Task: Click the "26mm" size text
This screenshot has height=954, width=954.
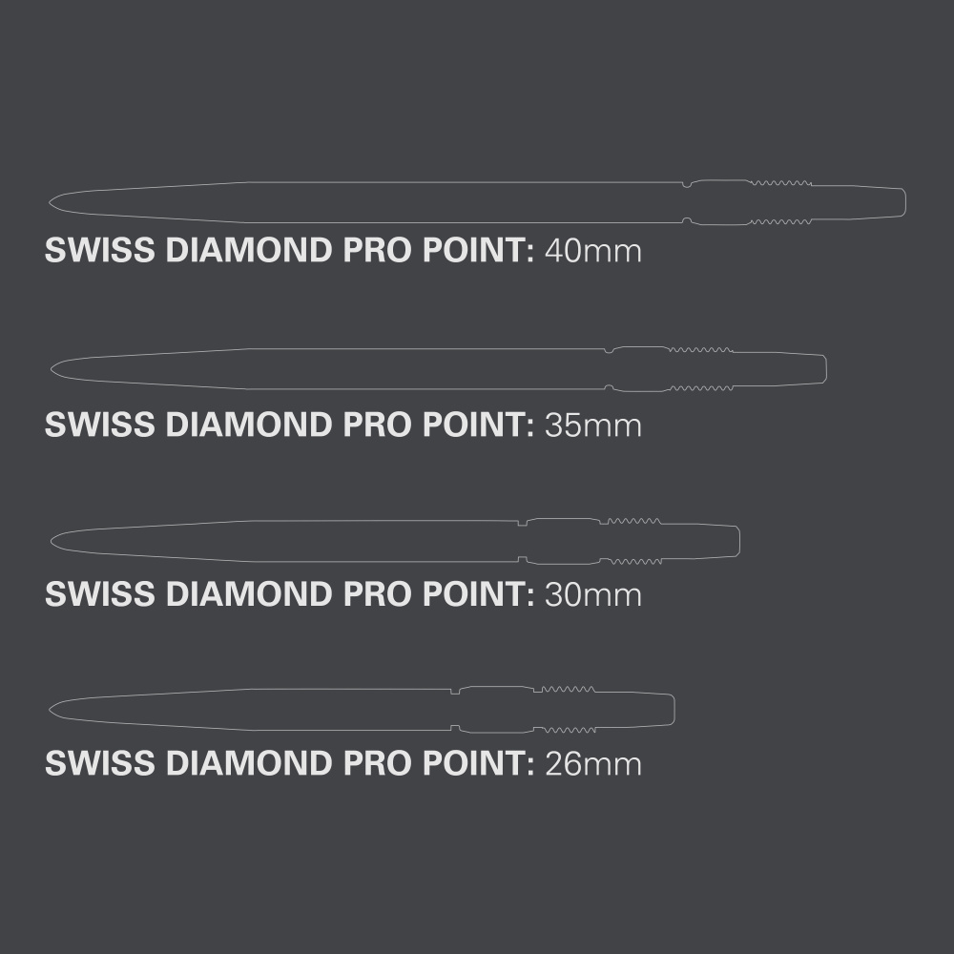Action: pyautogui.click(x=592, y=764)
